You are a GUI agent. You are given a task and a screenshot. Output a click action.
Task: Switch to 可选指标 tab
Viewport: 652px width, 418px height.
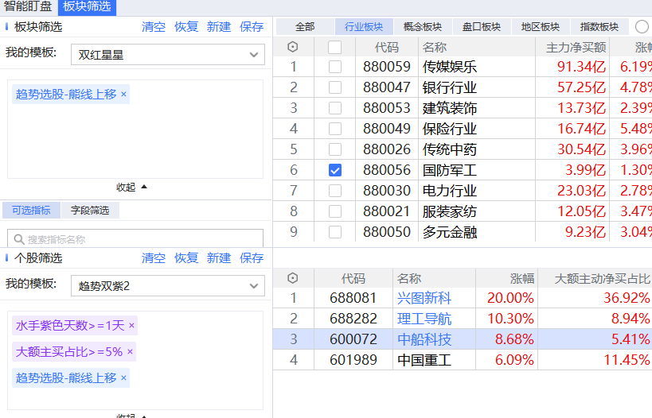31,211
